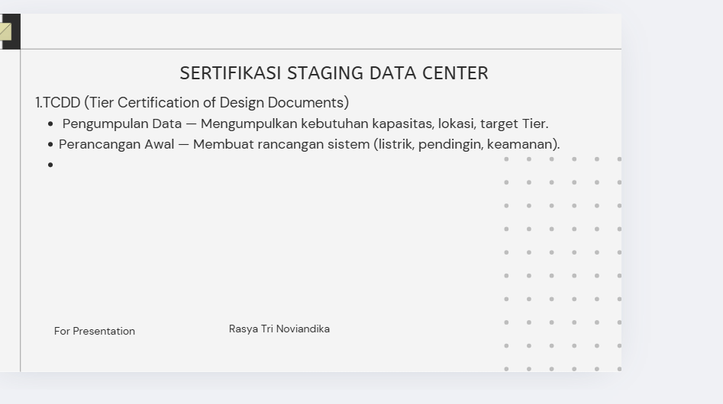Click the TCDD Tier Certification heading line

[192, 103]
